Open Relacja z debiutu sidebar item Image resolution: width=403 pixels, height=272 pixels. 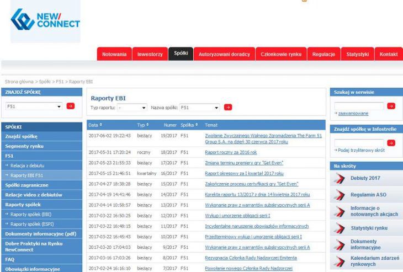pyautogui.click(x=41, y=166)
